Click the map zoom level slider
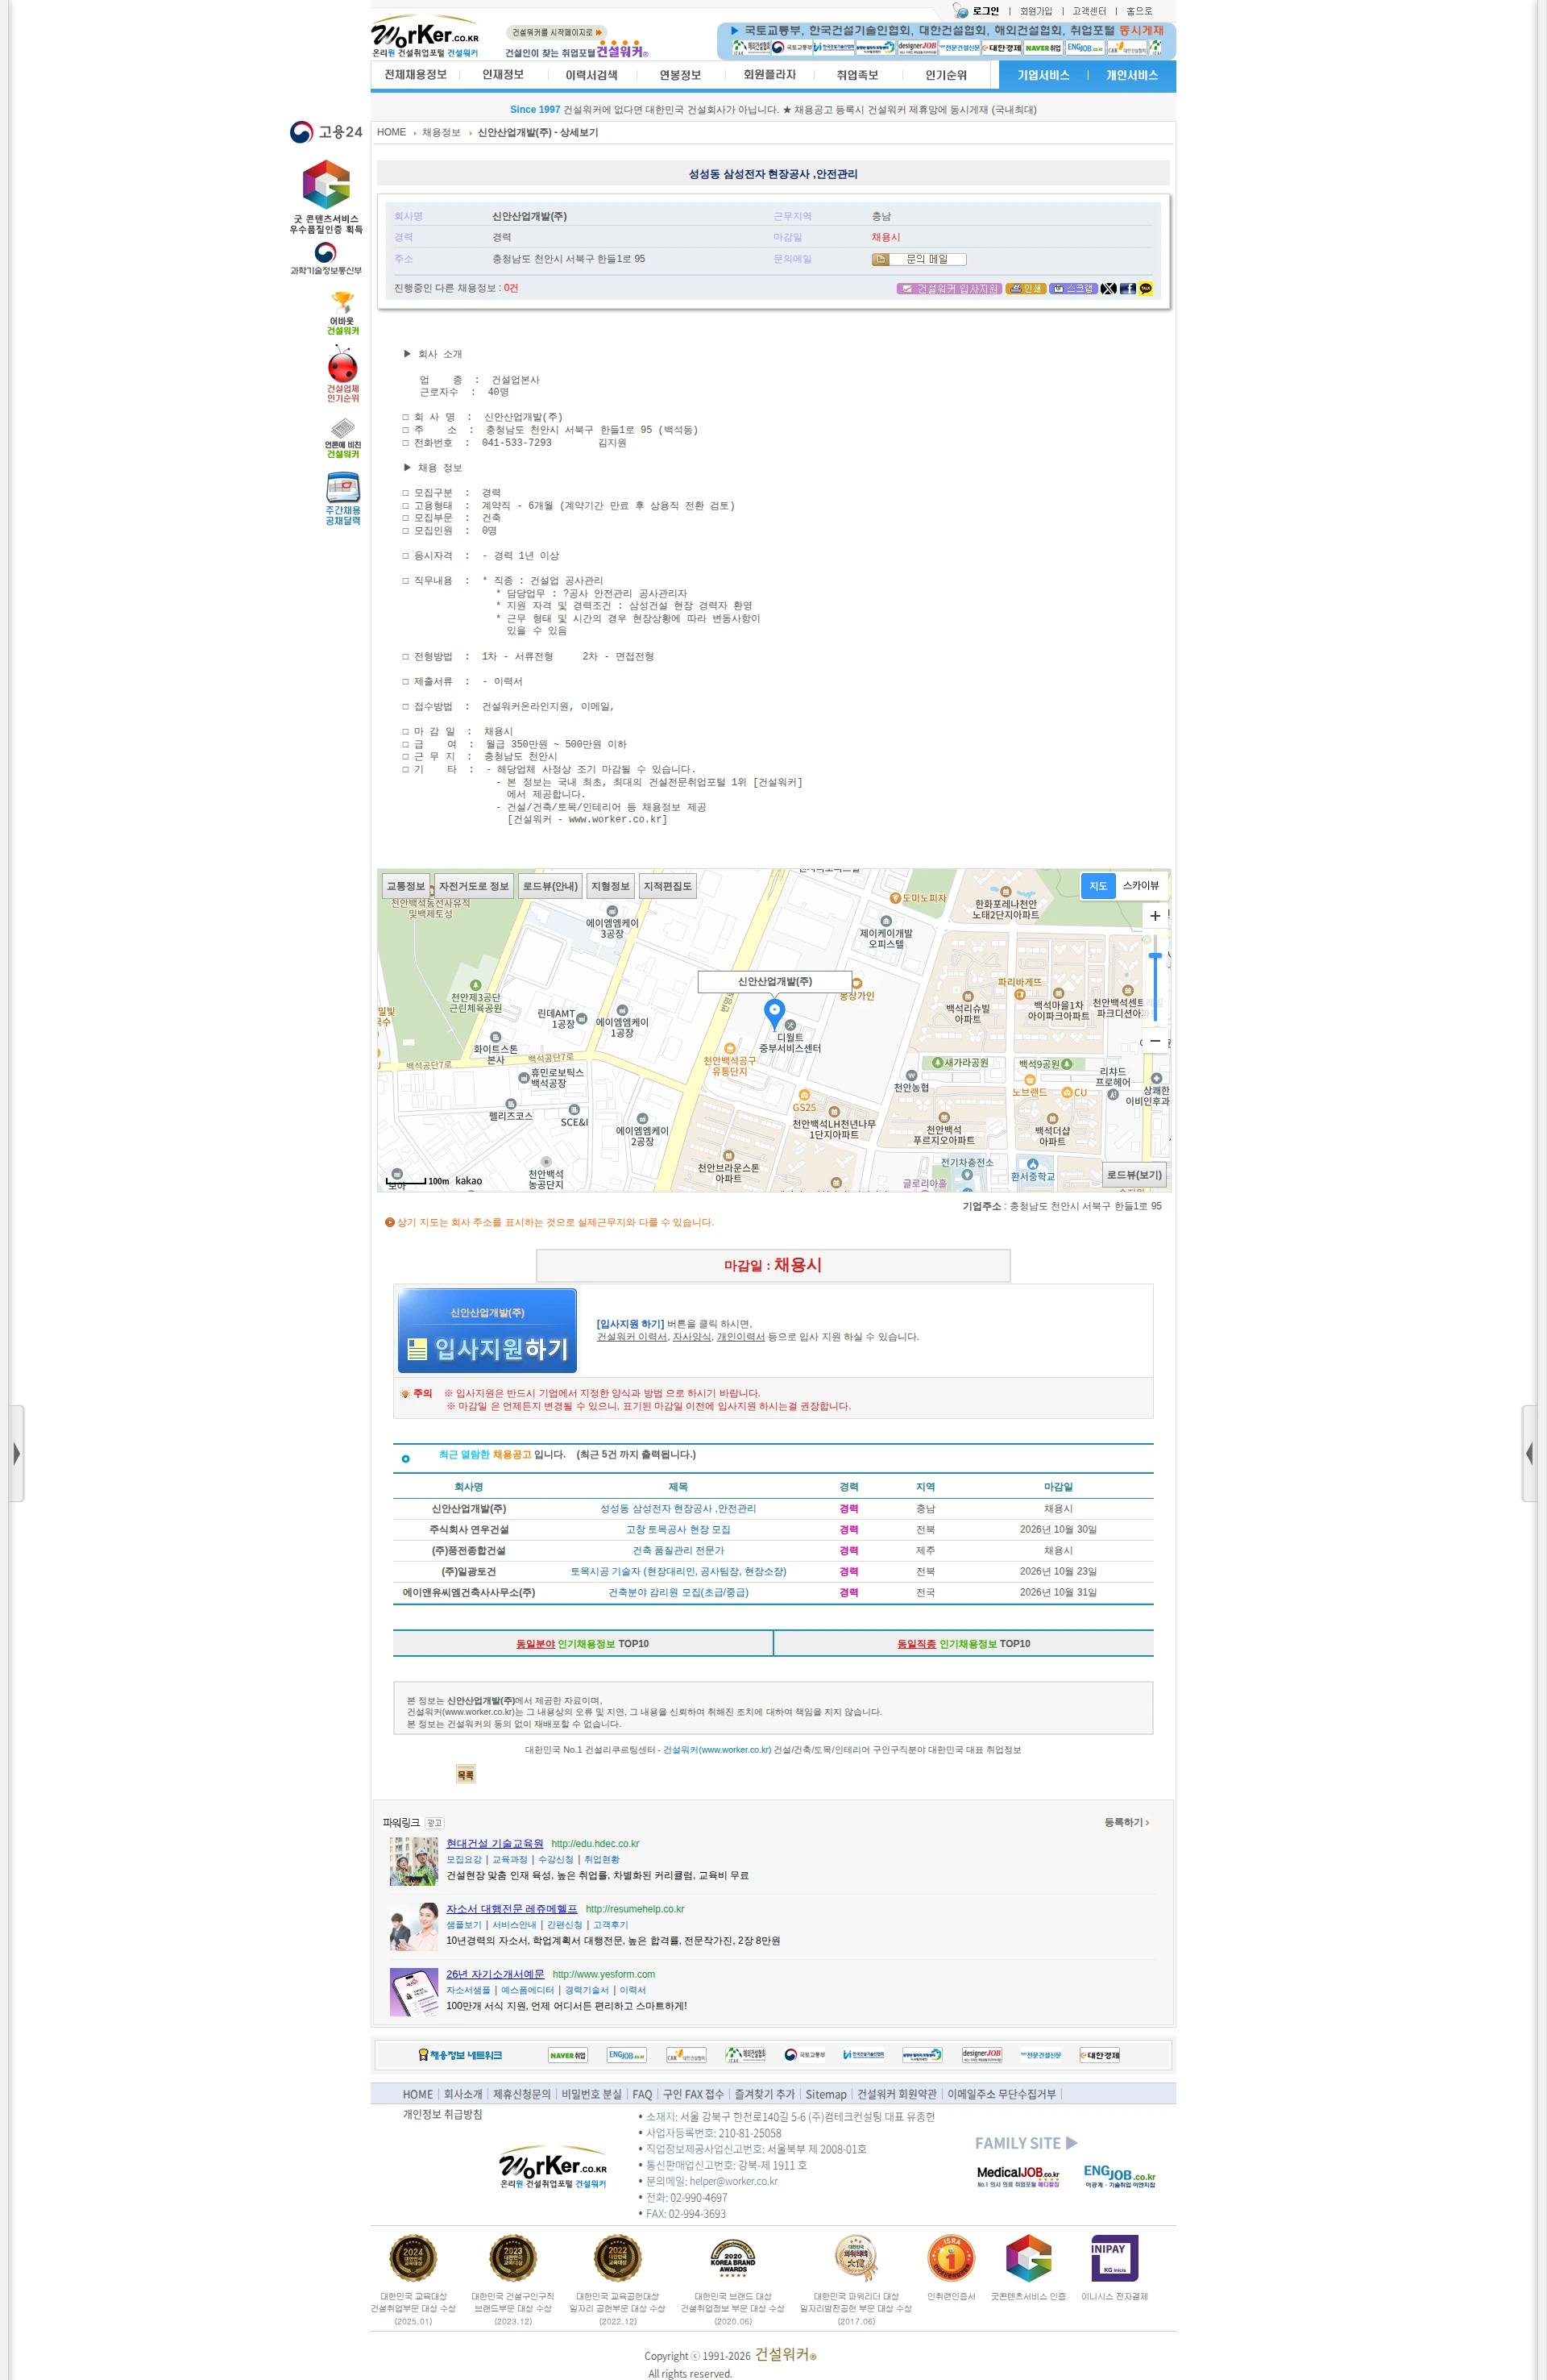Image resolution: width=1547 pixels, height=2380 pixels. pos(1155,978)
